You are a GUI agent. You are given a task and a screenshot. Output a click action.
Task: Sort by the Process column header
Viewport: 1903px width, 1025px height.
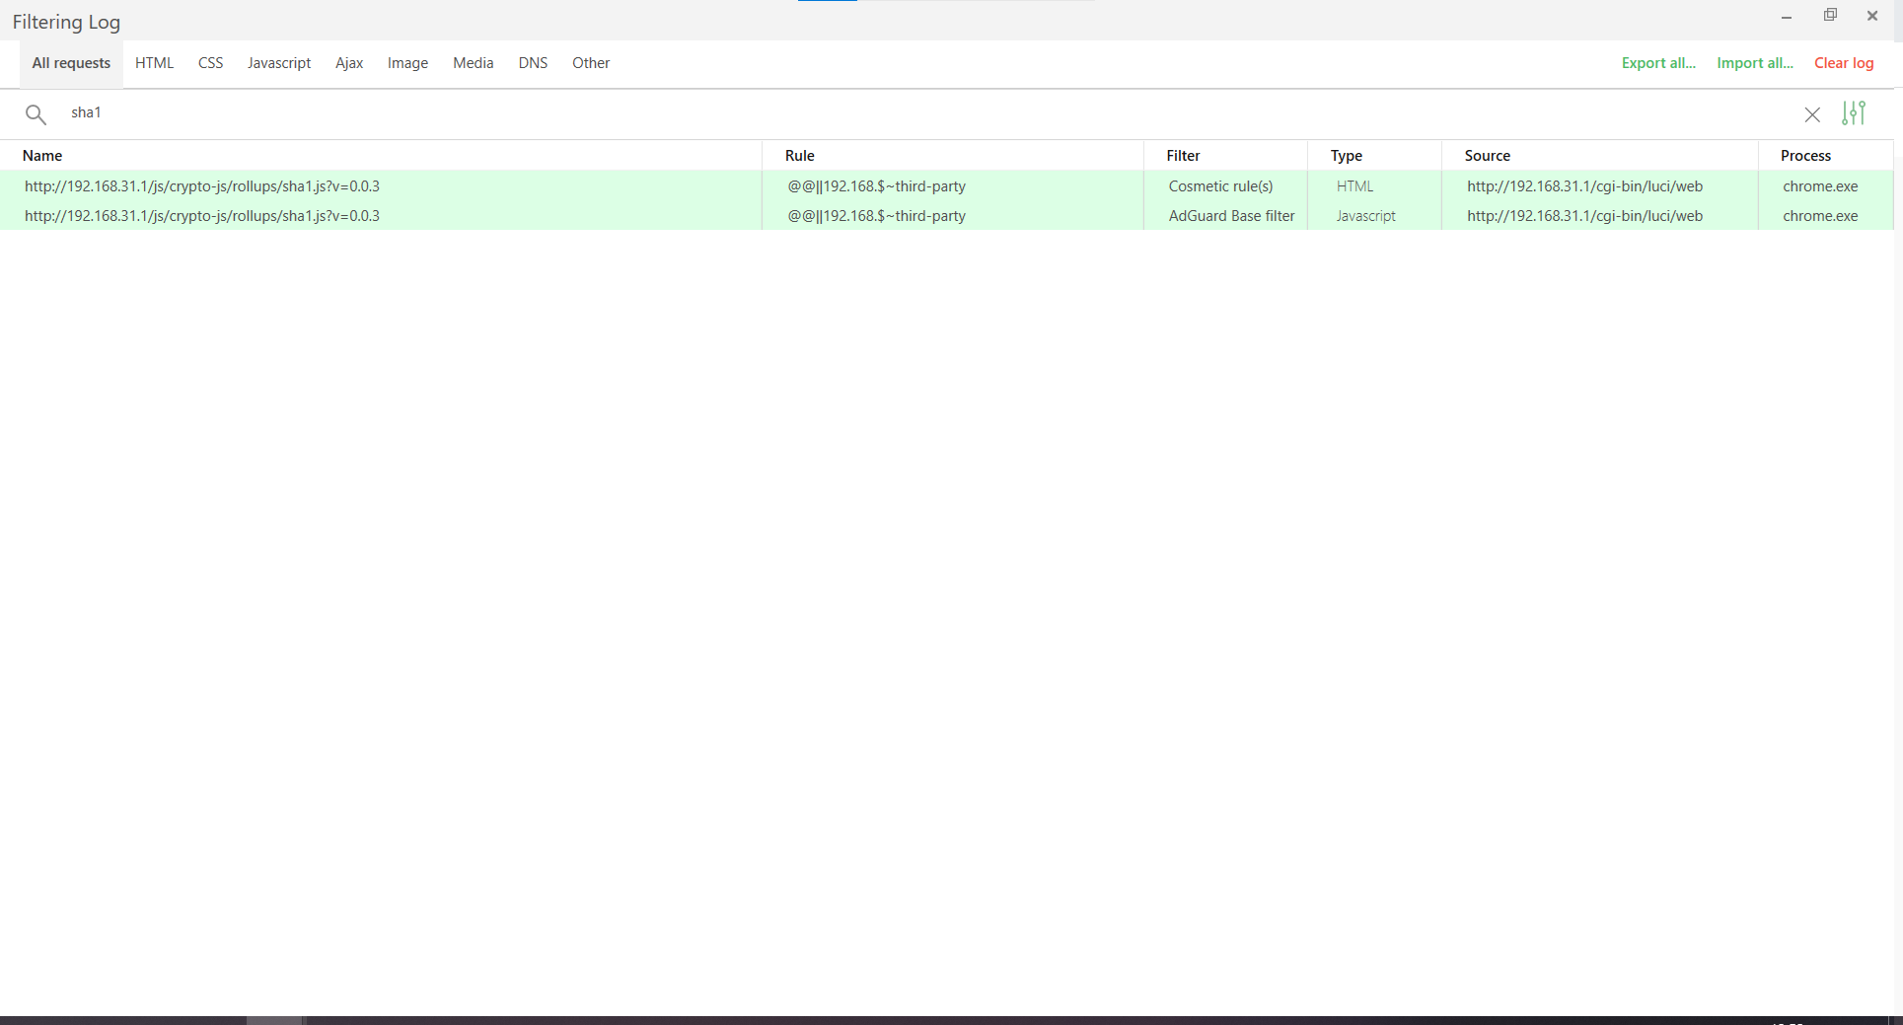pyautogui.click(x=1804, y=155)
